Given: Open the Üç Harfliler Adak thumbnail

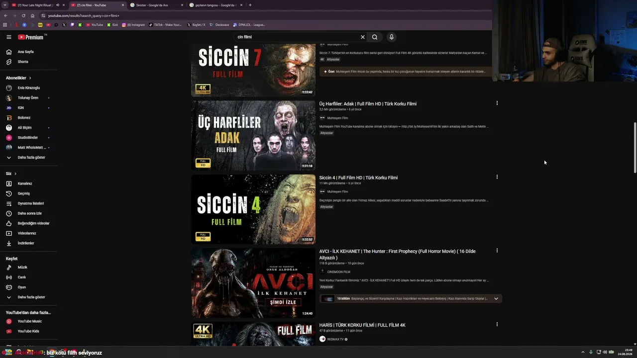Looking at the screenshot, I should pyautogui.click(x=253, y=136).
